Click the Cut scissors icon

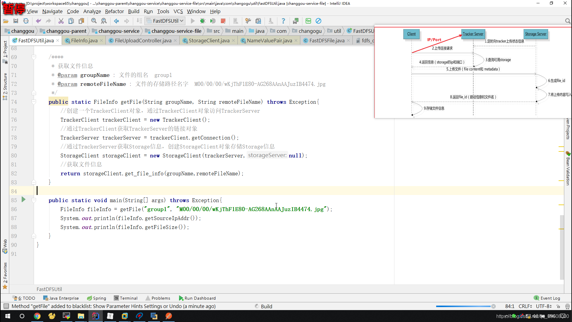[61, 21]
